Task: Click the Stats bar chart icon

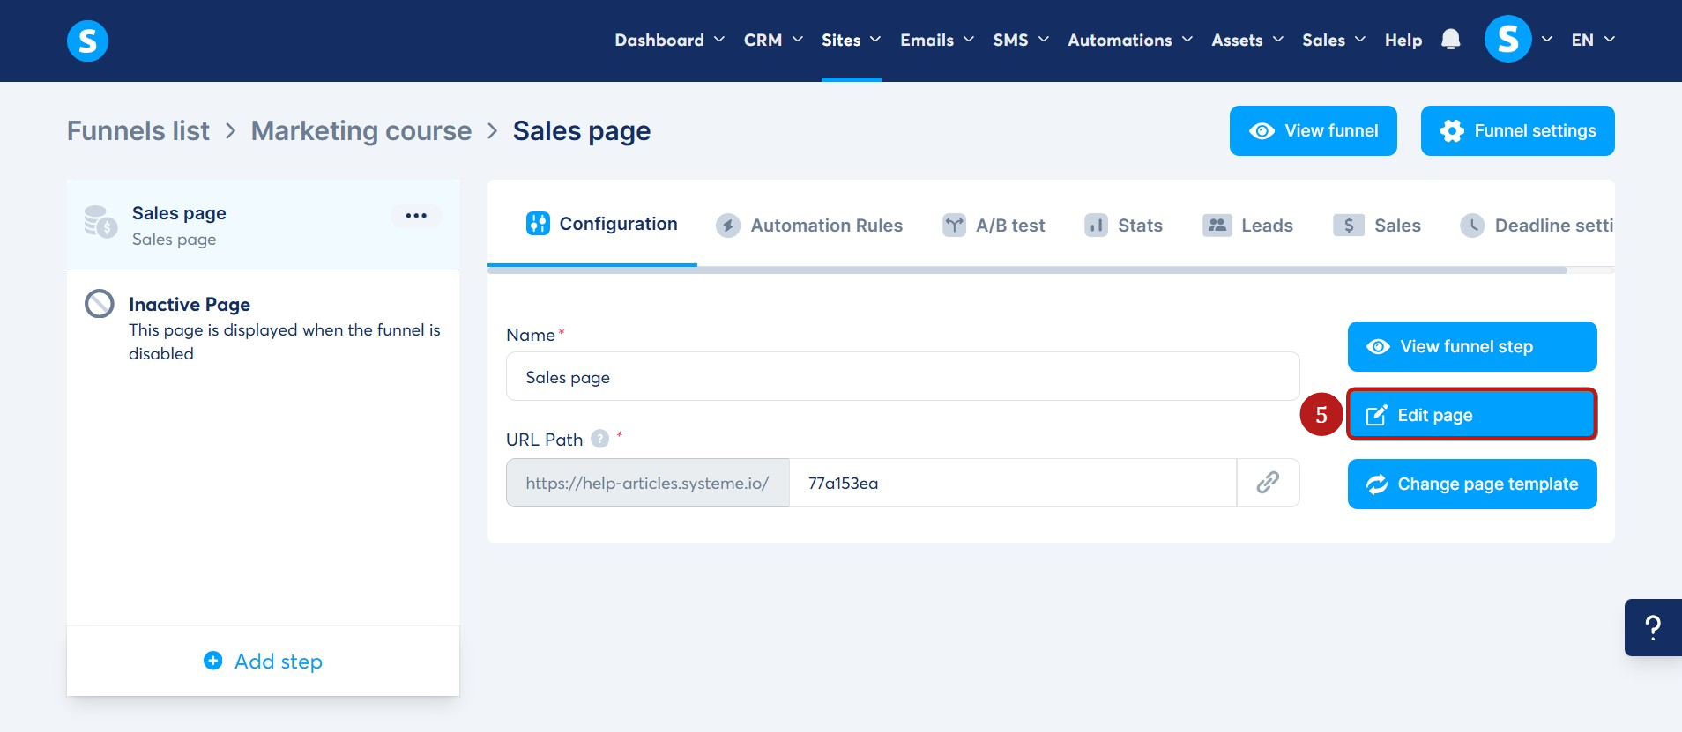Action: click(1096, 226)
